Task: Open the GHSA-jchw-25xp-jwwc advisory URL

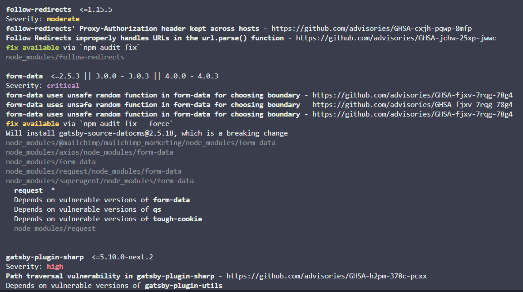Action: (x=396, y=38)
